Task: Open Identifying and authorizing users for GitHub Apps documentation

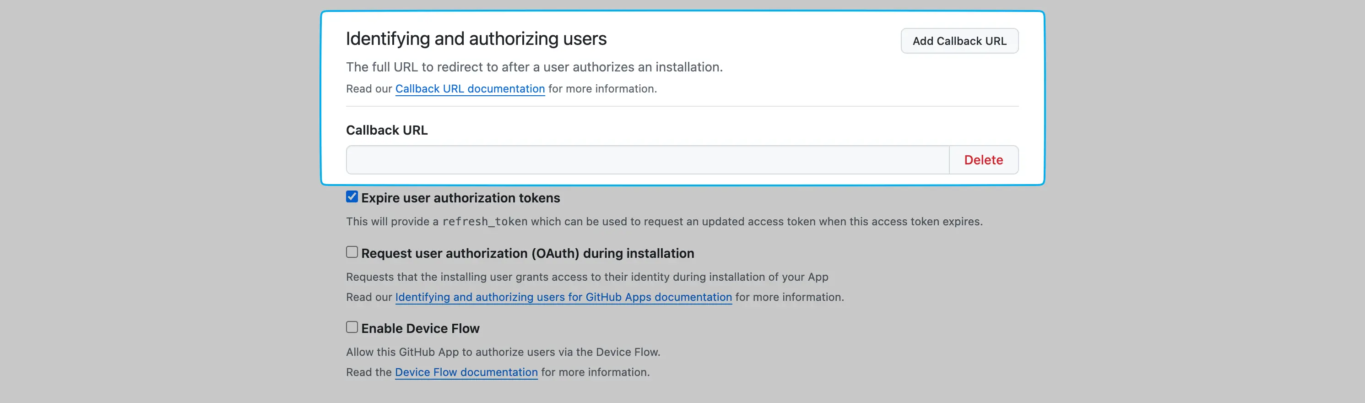Action: (563, 297)
